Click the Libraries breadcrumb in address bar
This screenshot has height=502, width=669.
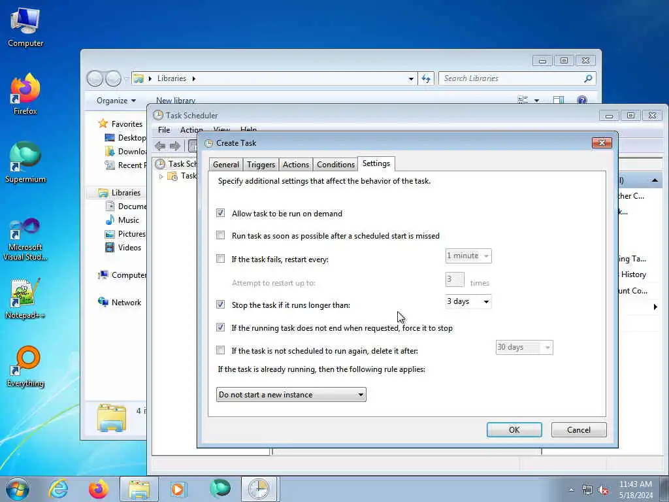click(172, 78)
